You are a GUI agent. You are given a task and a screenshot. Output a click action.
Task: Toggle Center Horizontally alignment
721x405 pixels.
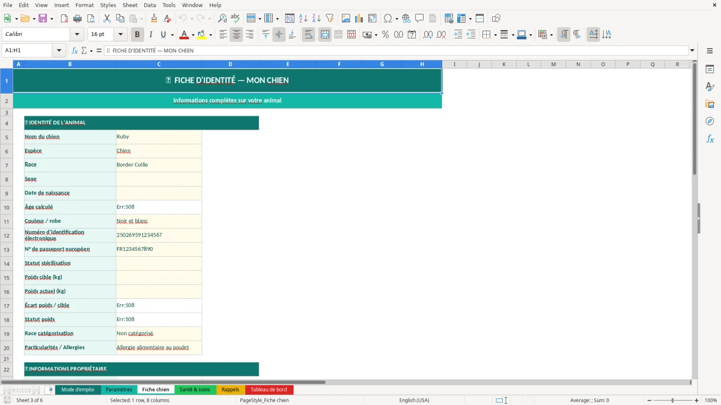pyautogui.click(x=236, y=35)
